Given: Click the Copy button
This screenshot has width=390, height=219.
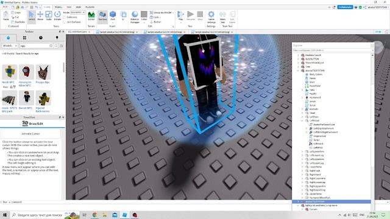Looking at the screenshot, I should click(x=16, y=12).
